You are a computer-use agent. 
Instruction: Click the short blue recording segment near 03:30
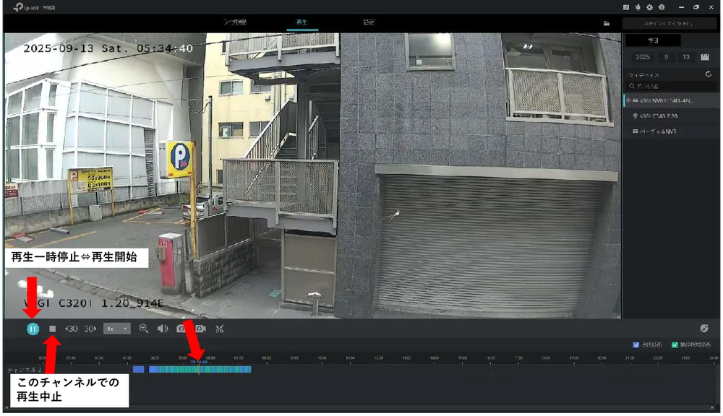pos(138,370)
